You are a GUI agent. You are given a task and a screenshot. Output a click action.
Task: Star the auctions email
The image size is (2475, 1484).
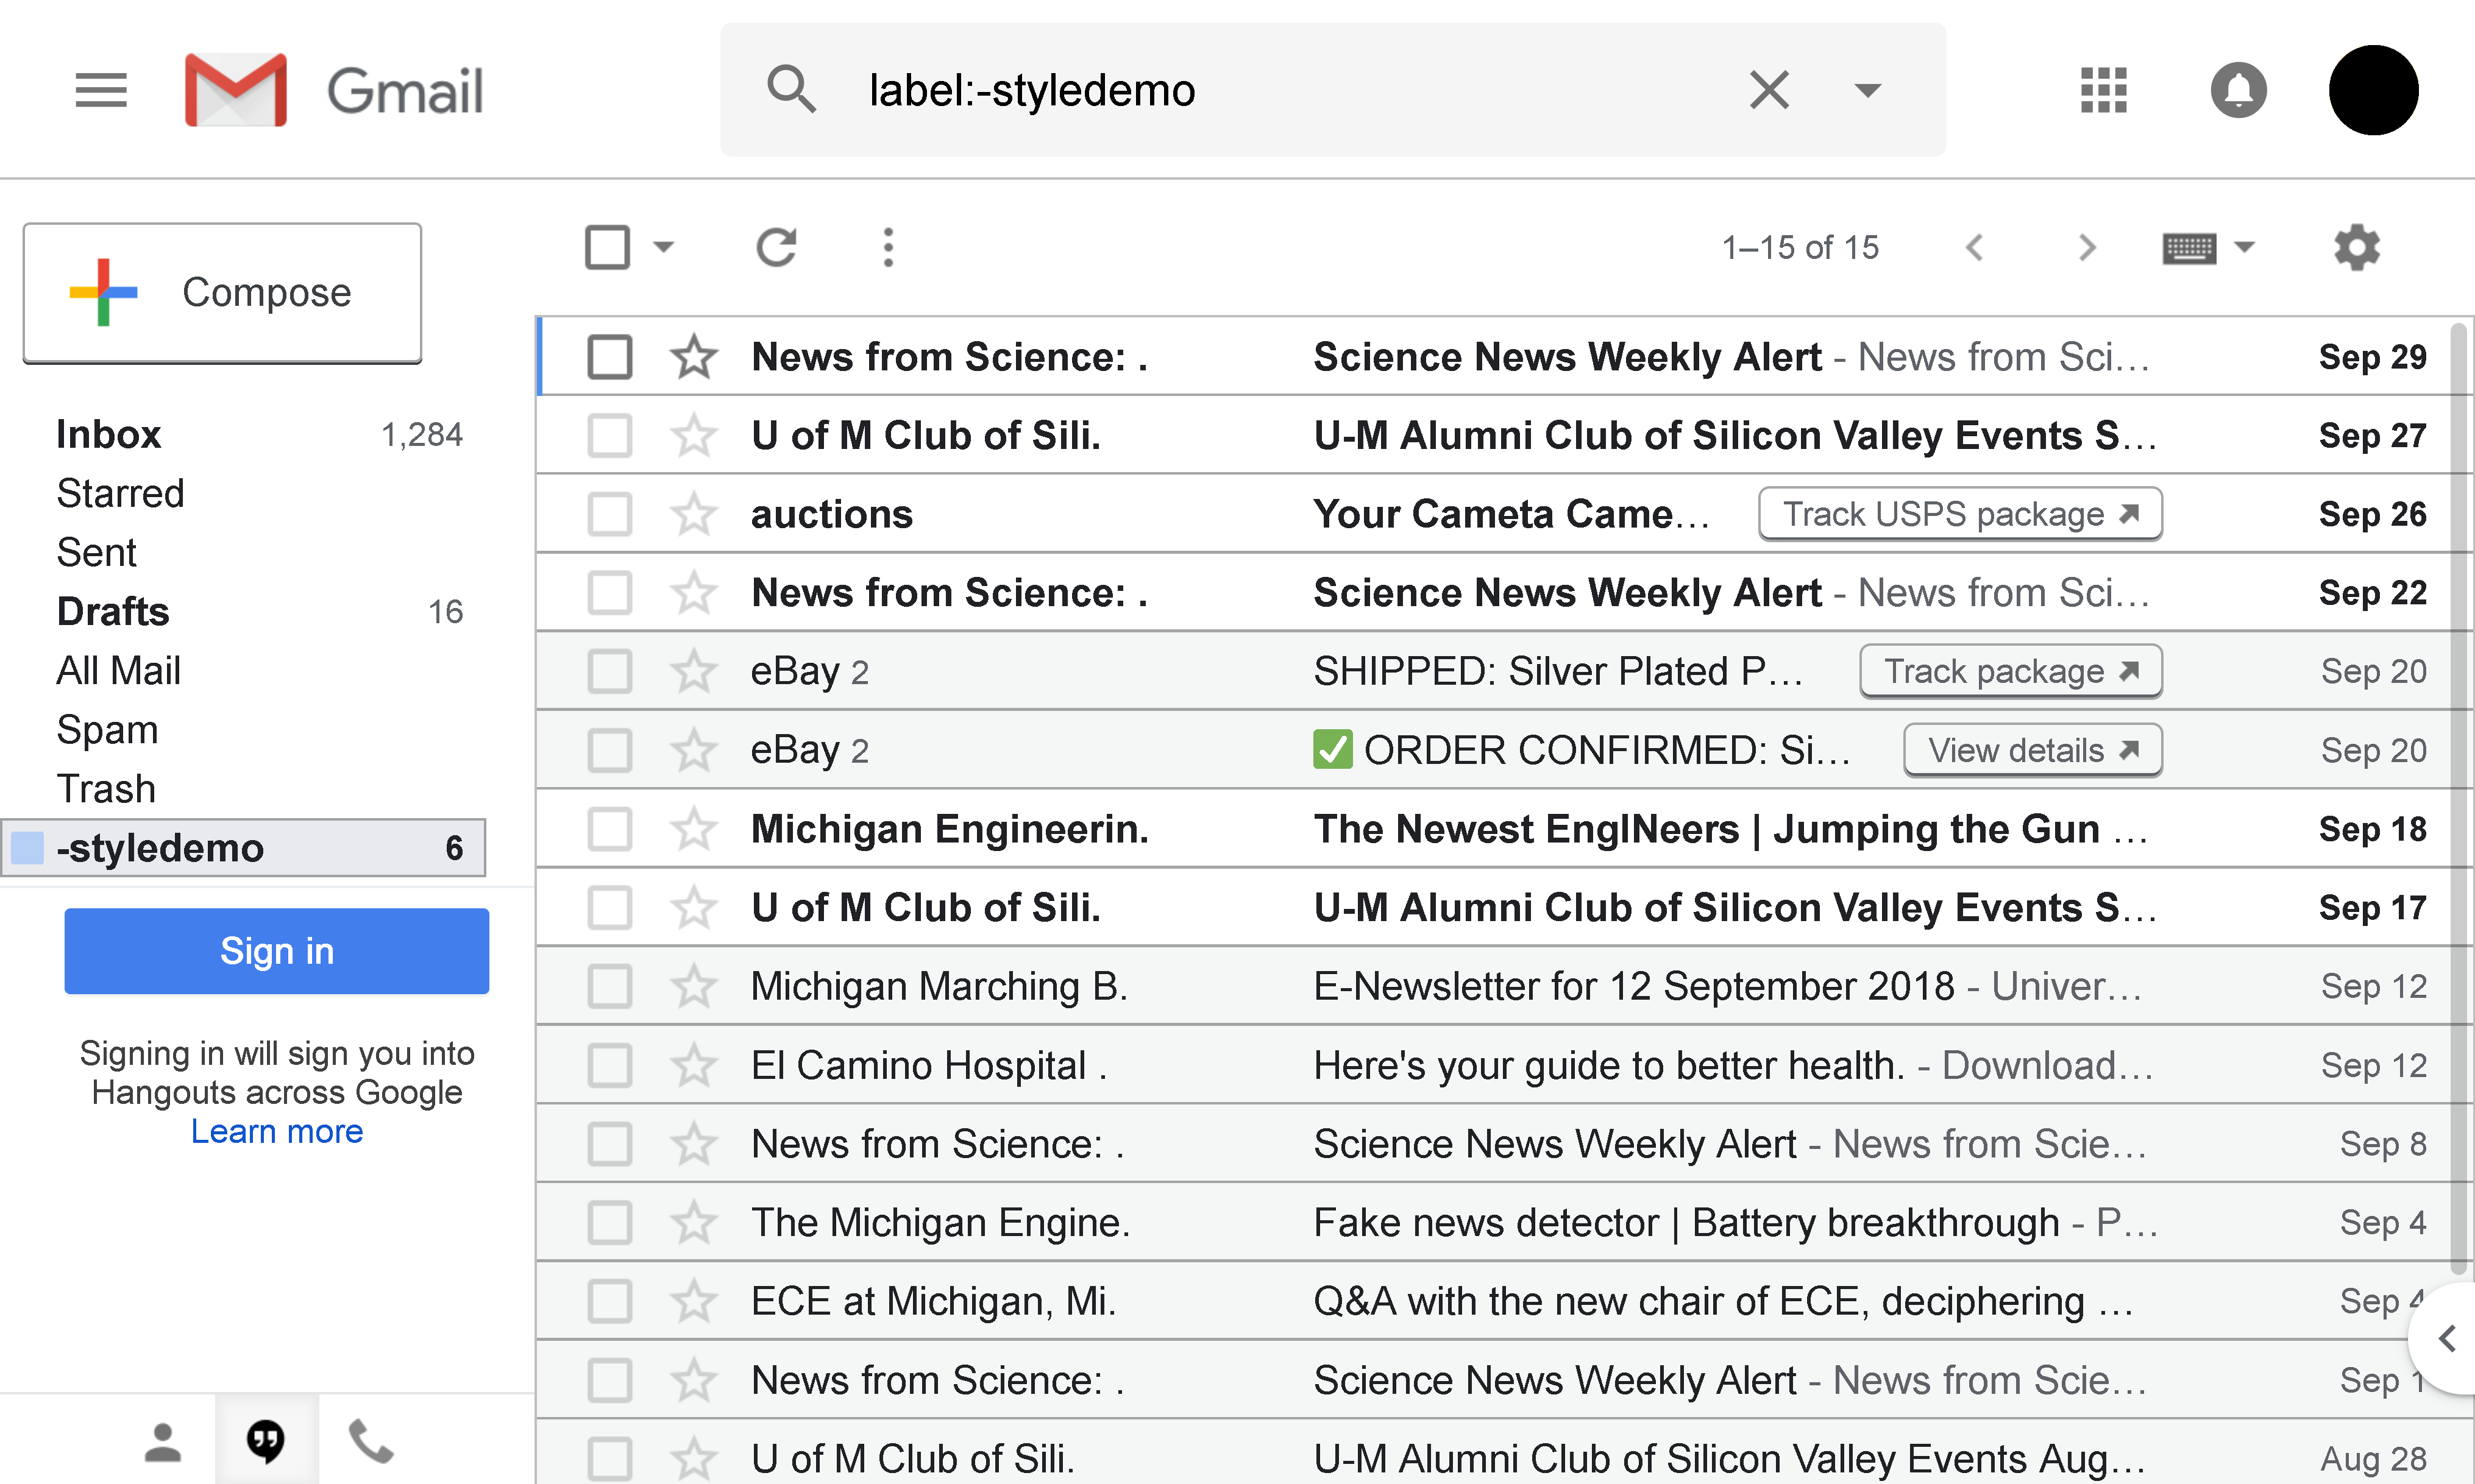click(694, 514)
